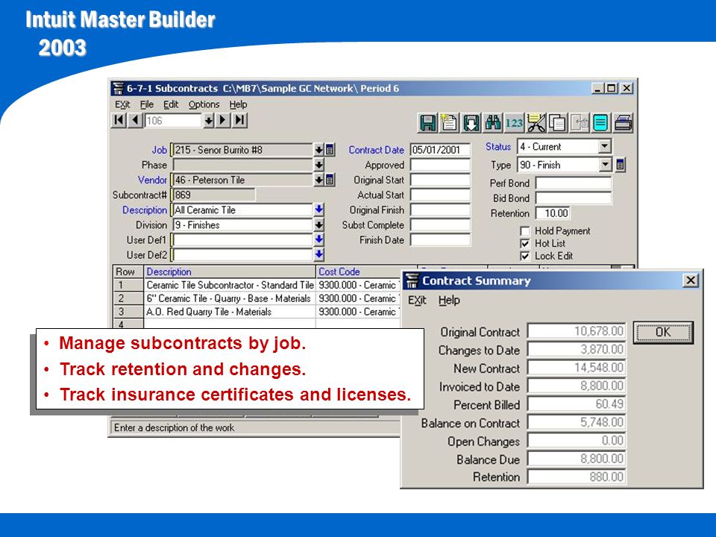Click Original Contract value 10,678.00
The width and height of the screenshot is (716, 537).
(577, 331)
